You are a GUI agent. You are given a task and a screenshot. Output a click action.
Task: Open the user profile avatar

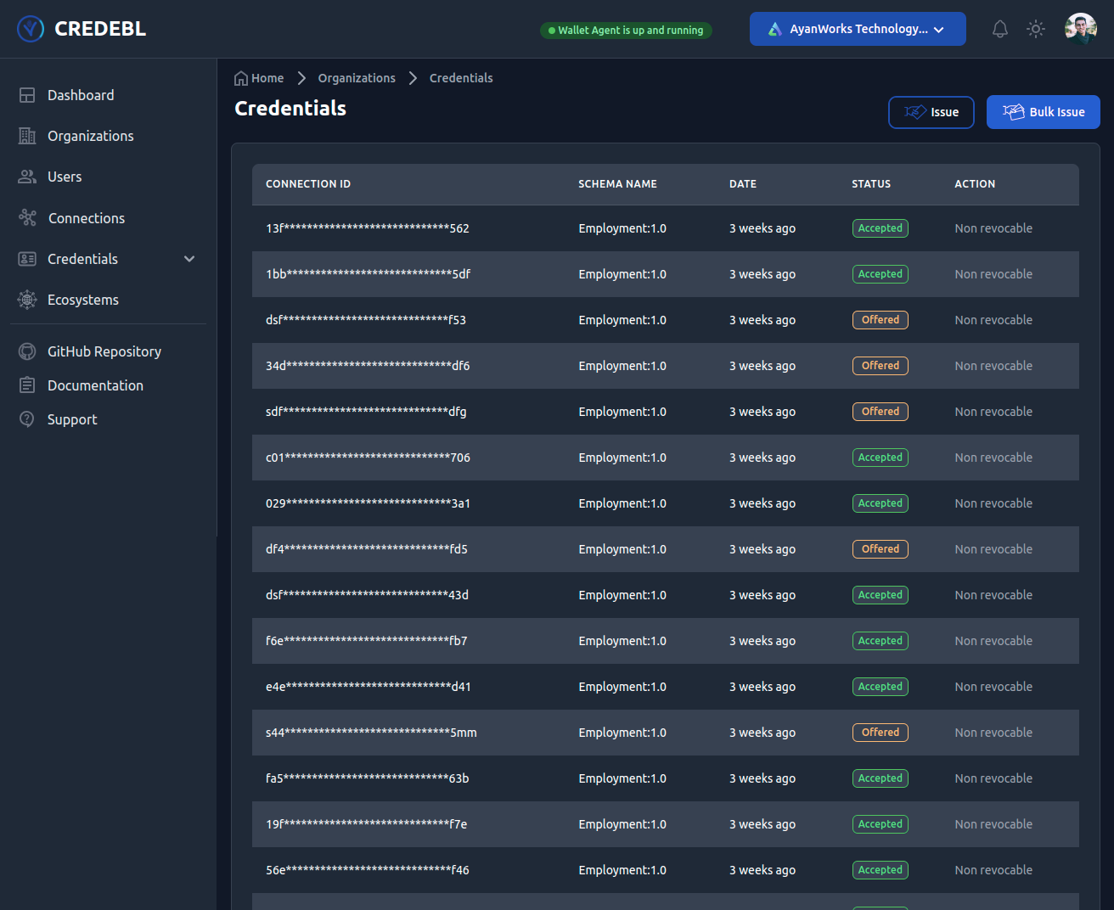pyautogui.click(x=1080, y=29)
